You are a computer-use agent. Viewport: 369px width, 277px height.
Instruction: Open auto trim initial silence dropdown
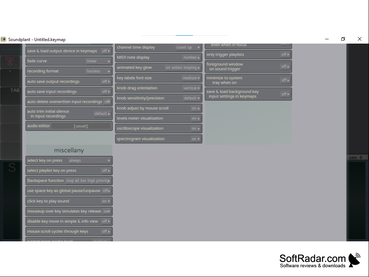102,113
